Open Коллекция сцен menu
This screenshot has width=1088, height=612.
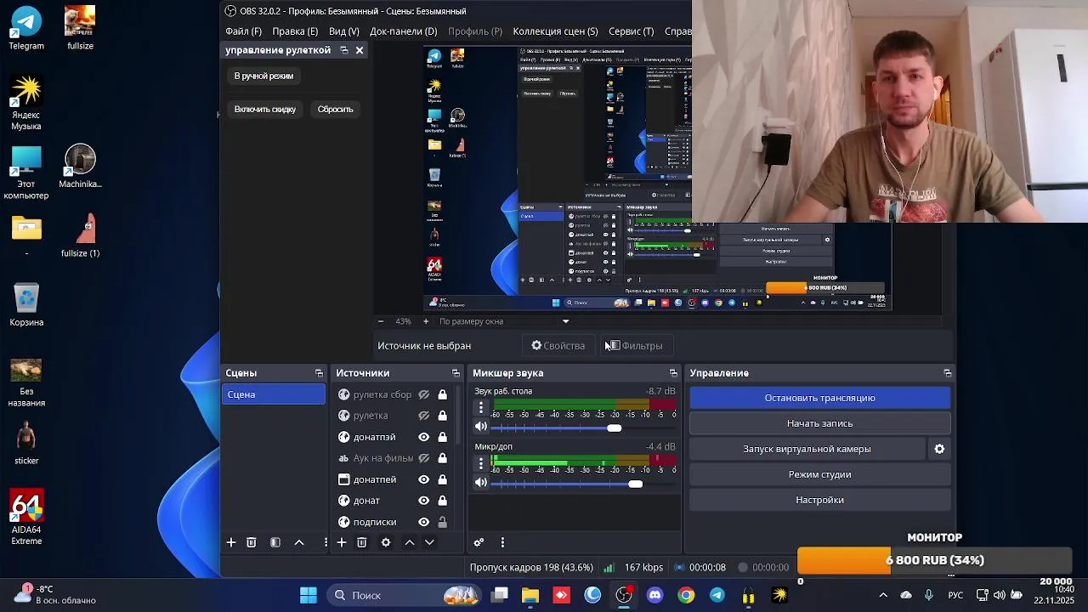pos(555,31)
